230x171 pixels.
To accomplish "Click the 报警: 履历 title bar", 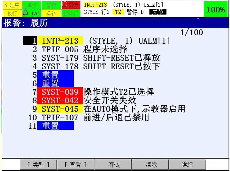I will point(115,23).
